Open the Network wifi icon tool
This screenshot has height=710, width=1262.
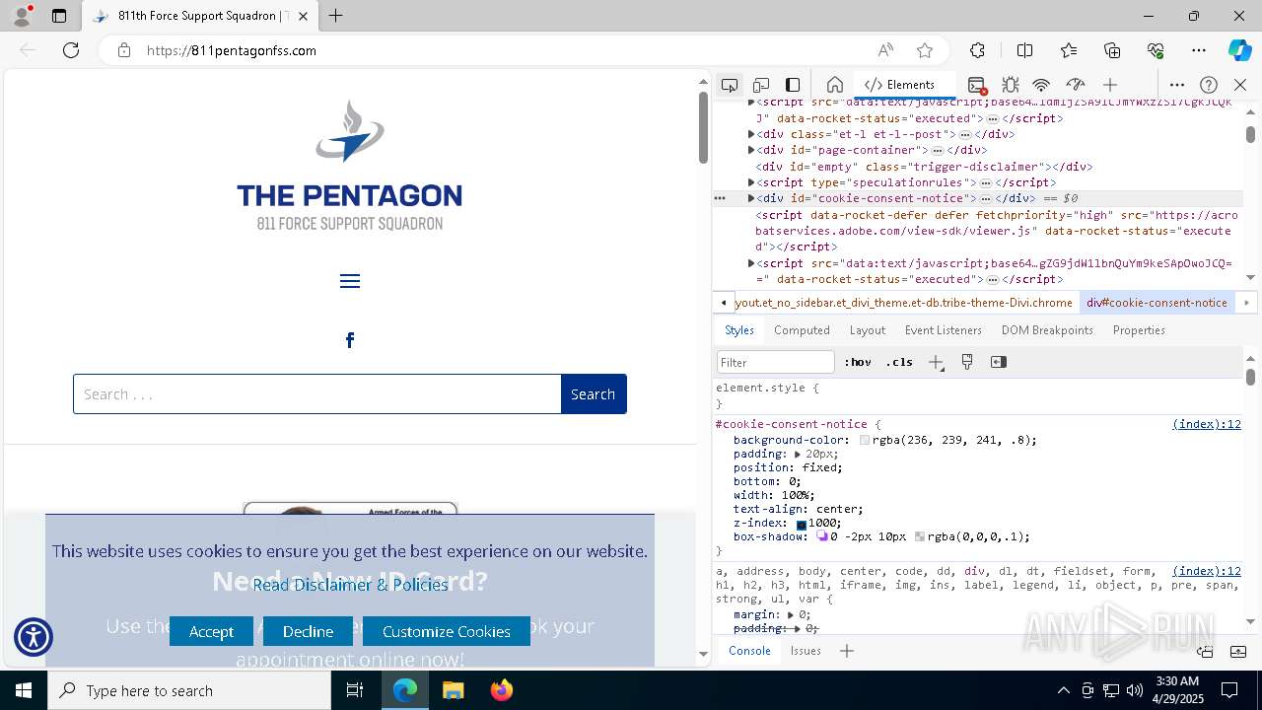(1041, 85)
